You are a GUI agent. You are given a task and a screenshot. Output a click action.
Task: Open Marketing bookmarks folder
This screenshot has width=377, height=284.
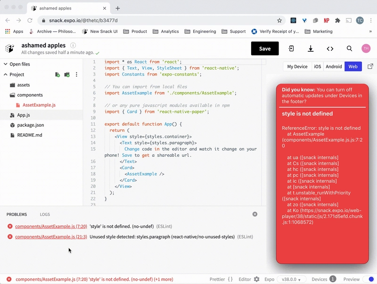click(x=319, y=32)
